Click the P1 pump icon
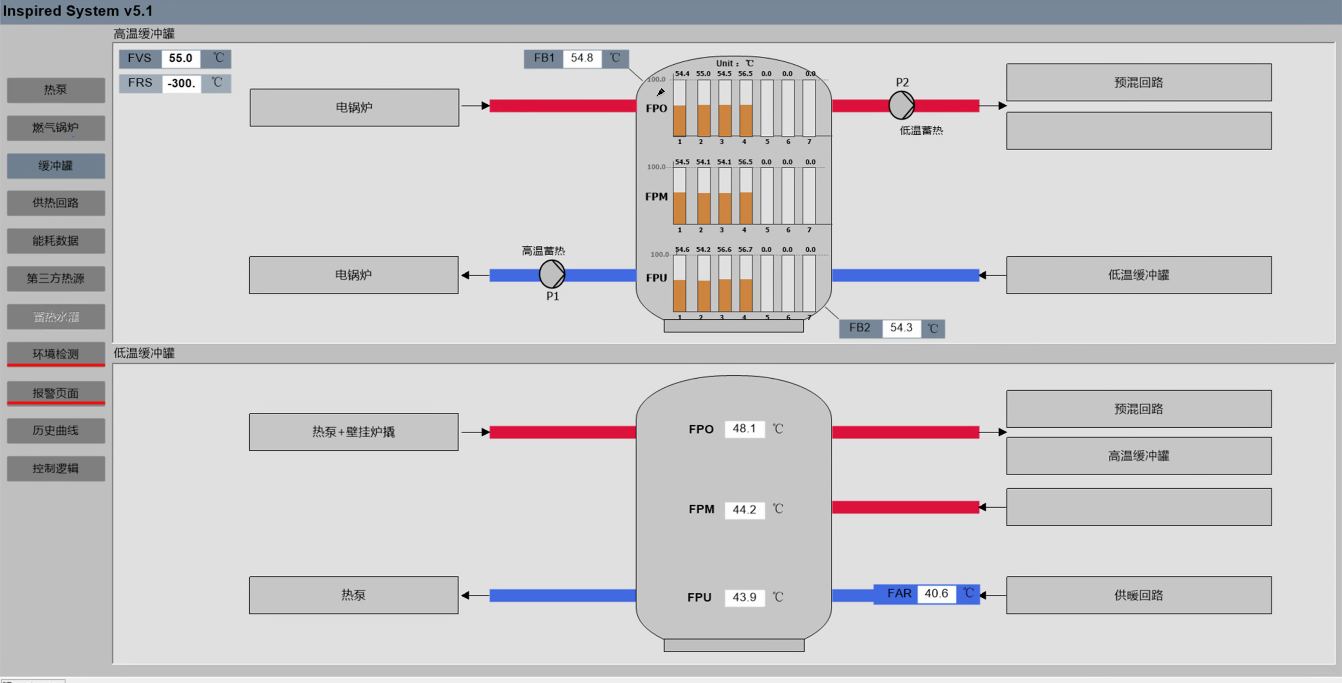Viewport: 1342px width, 683px height. pyautogui.click(x=552, y=274)
